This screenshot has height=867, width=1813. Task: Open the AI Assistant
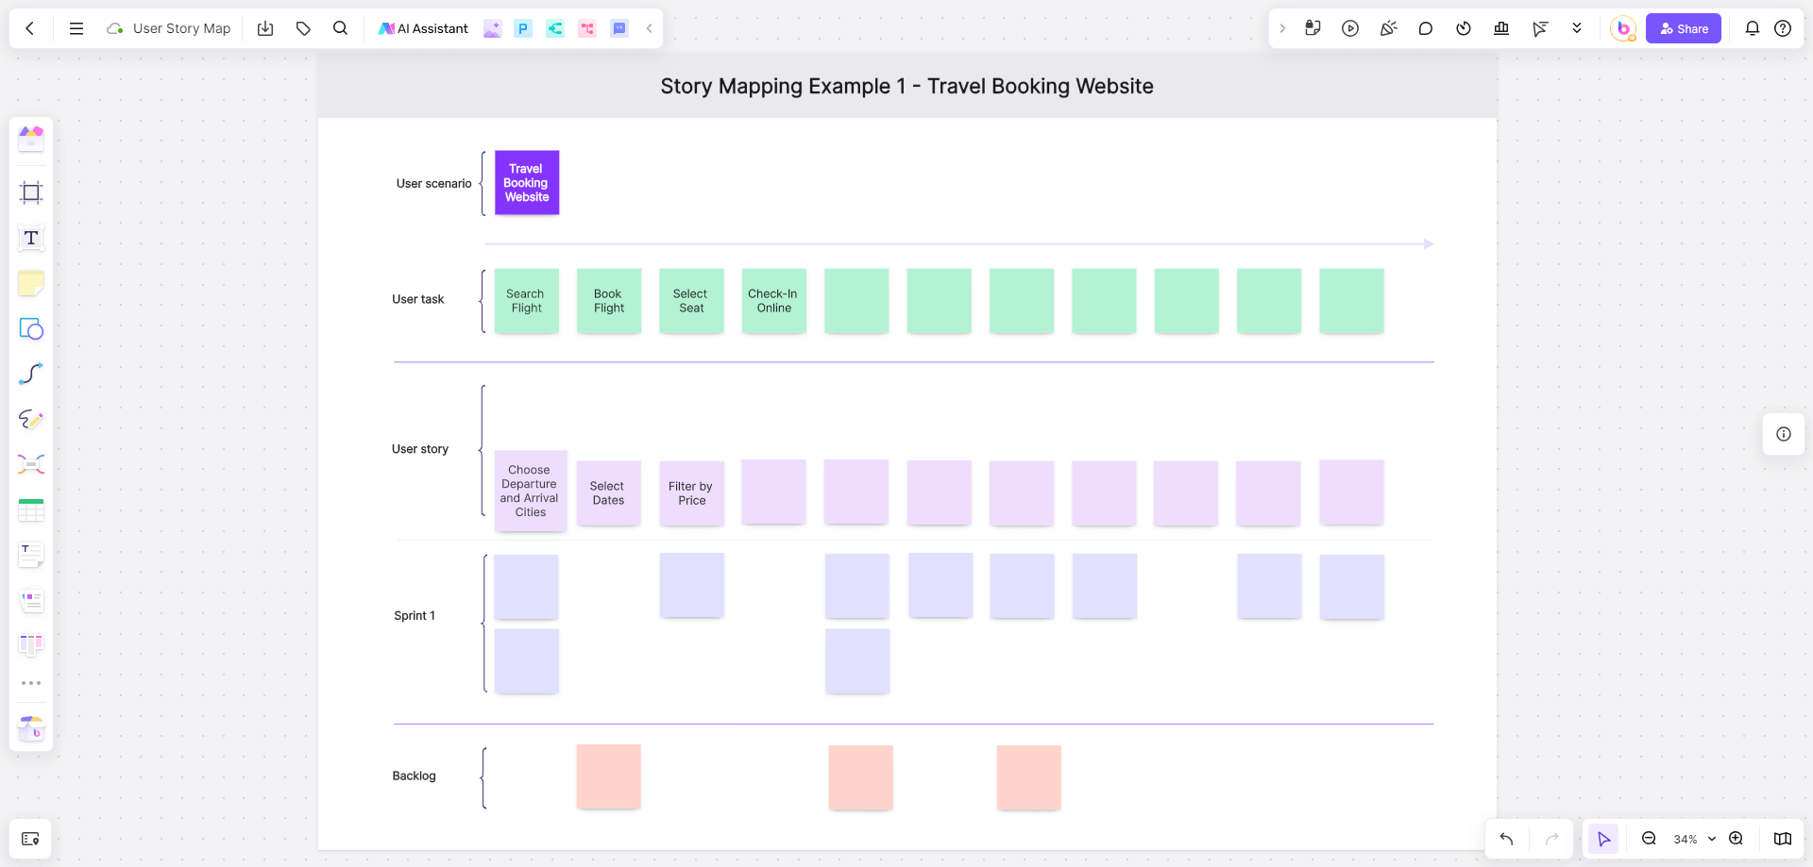click(423, 28)
